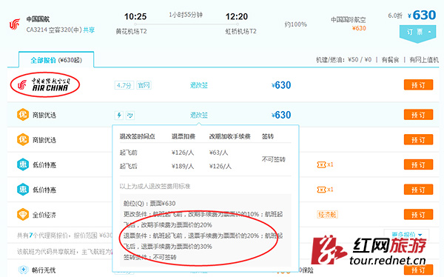Click the 中国国航 airline name
Screen dimensions: 444x277
38,19
